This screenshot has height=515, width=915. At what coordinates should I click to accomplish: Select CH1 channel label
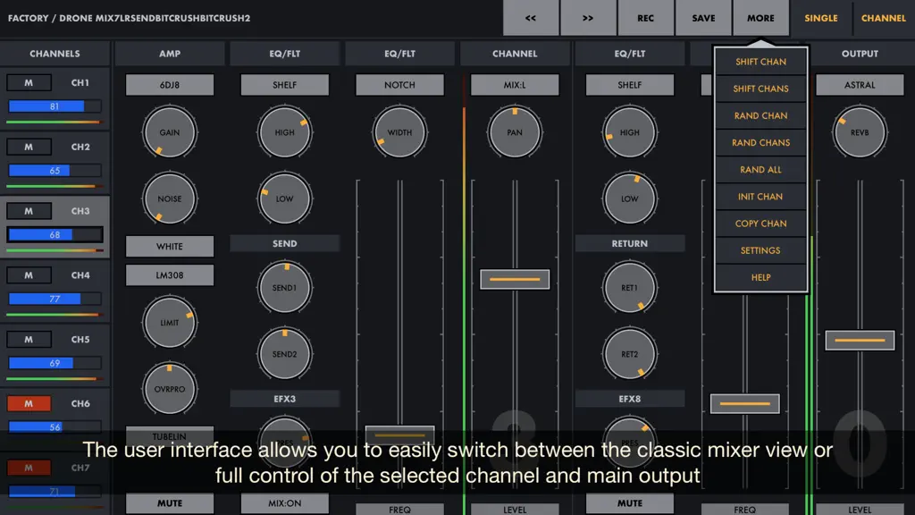pyautogui.click(x=80, y=83)
